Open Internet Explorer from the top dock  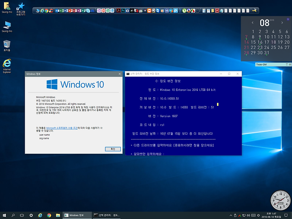pyautogui.click(x=42, y=11)
